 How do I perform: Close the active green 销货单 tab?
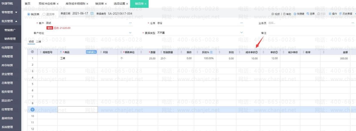pos(146,4)
